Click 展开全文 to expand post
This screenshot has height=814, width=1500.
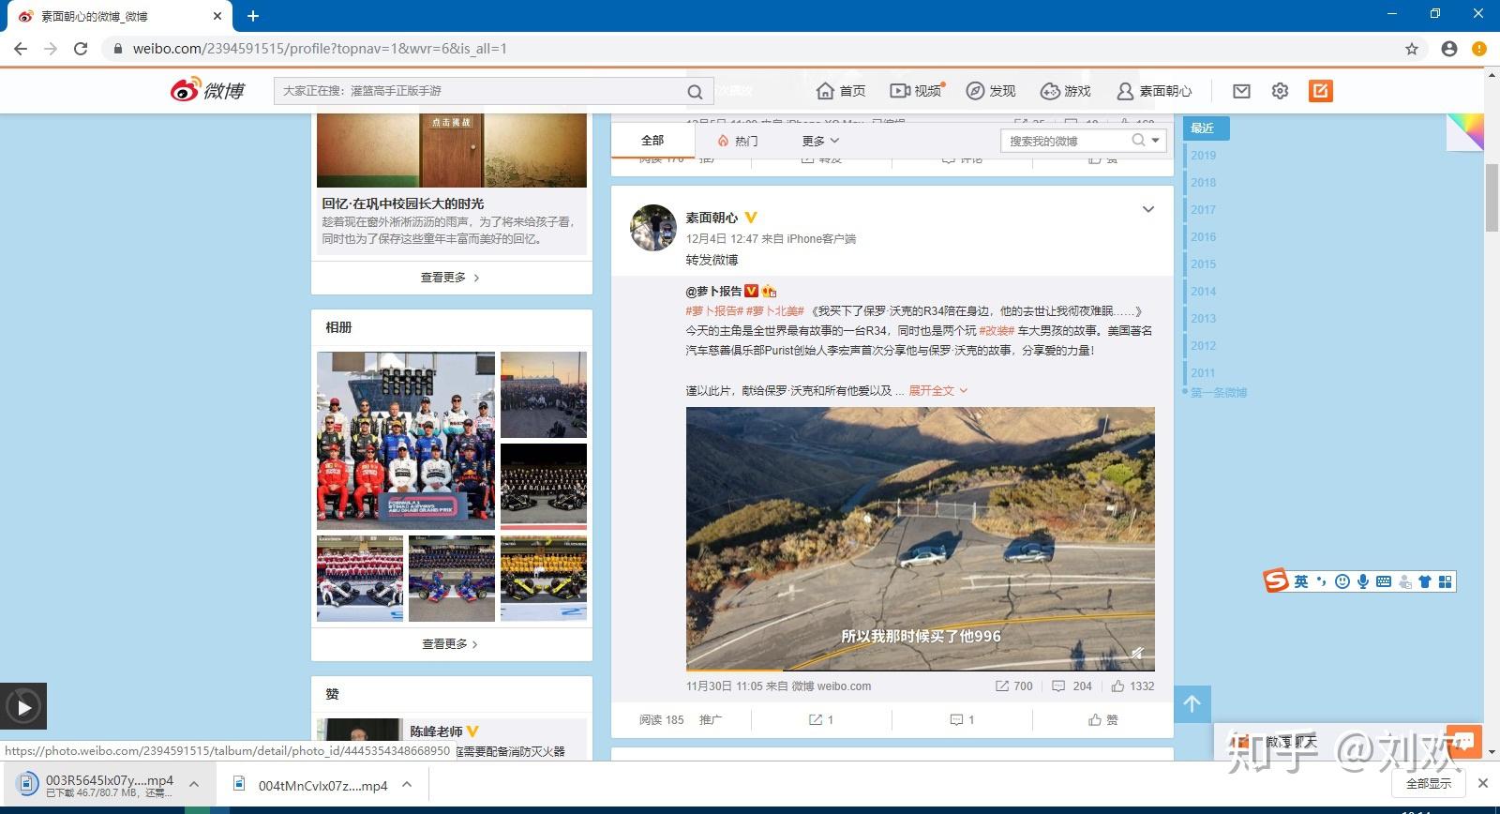(937, 390)
